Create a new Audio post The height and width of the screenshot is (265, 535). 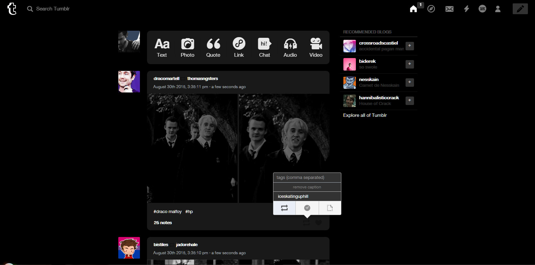pyautogui.click(x=290, y=48)
